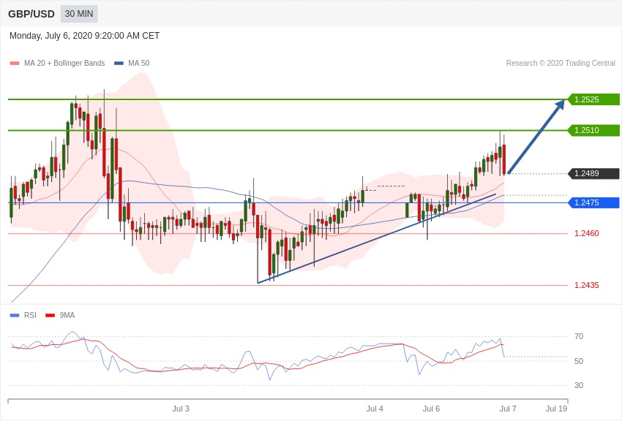Select the black 1.2489 current price tag
The image size is (622, 421).
tap(593, 174)
